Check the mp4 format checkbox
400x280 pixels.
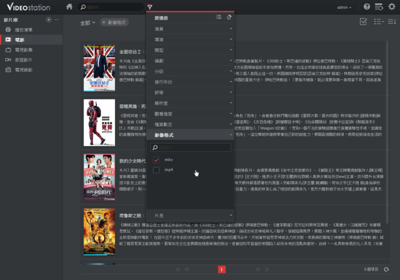[156, 170]
